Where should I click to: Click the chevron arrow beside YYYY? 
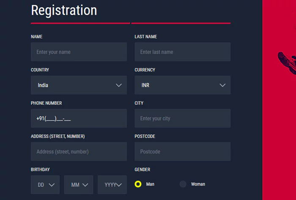pyautogui.click(x=119, y=185)
